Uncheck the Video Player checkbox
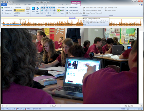Viewport: 144px width, 111px height. pos(3,10)
